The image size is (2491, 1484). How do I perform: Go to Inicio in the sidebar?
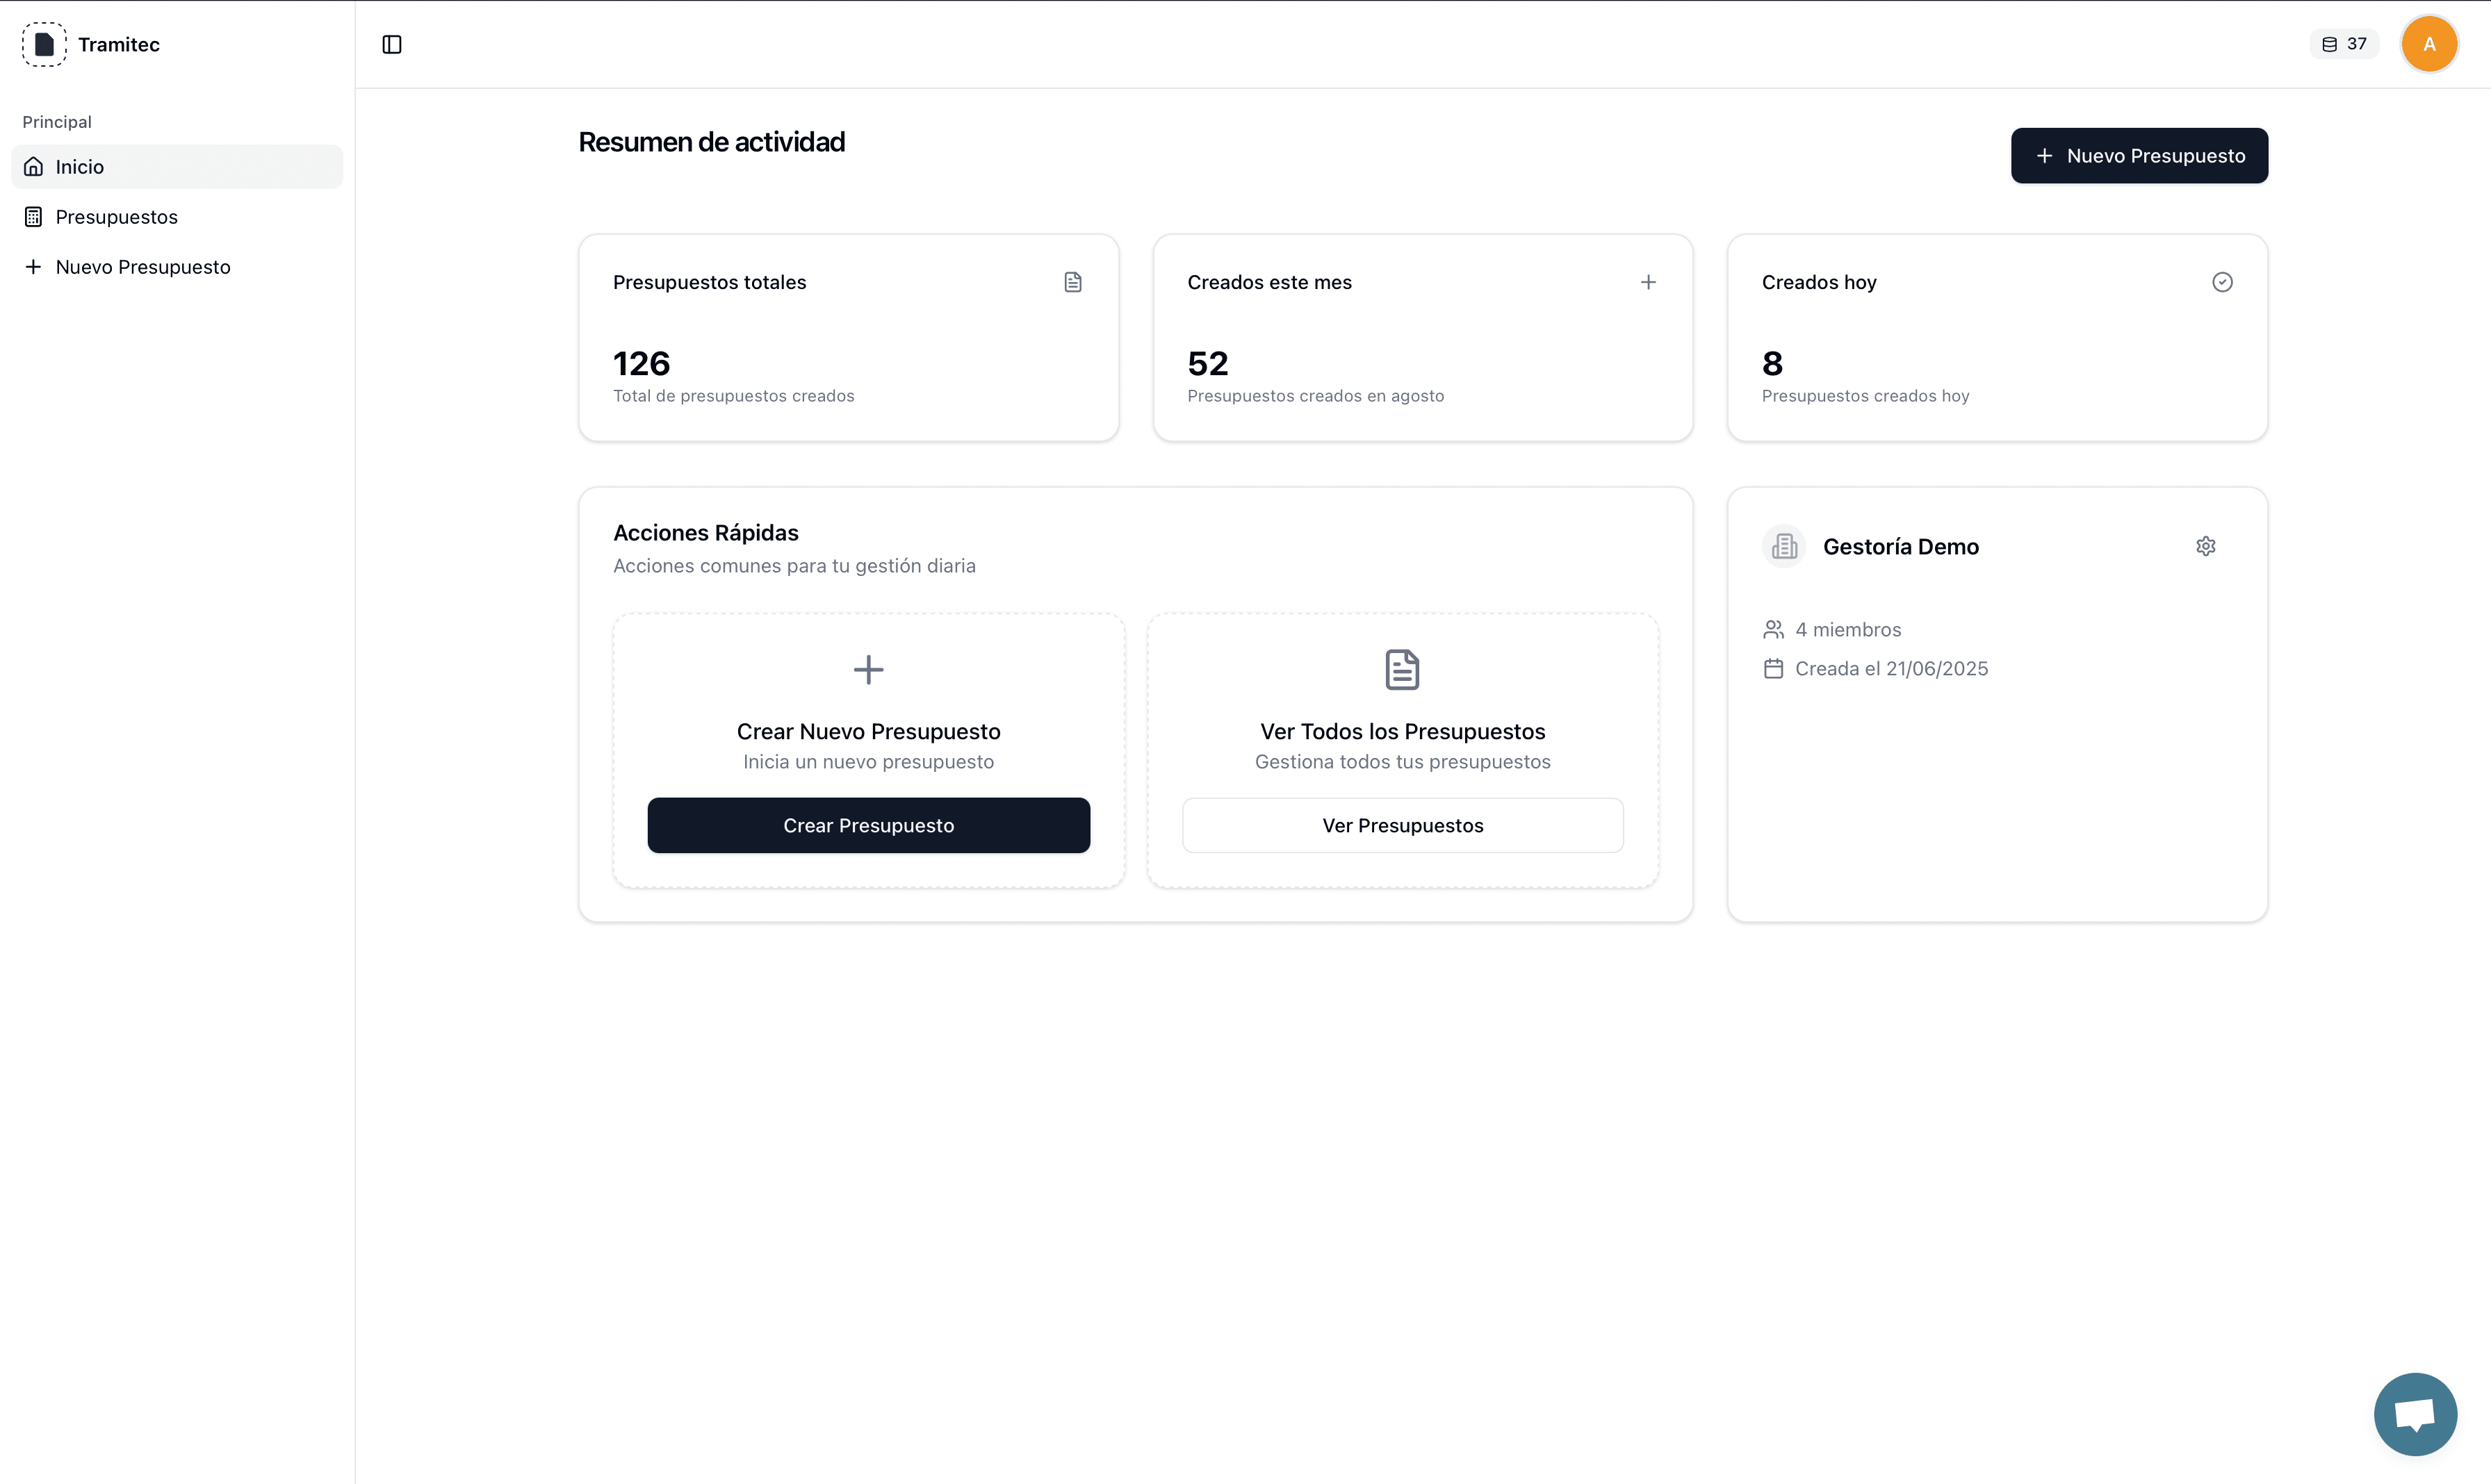click(x=80, y=167)
